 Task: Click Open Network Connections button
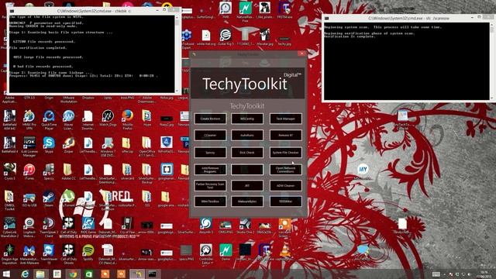pos(286,170)
